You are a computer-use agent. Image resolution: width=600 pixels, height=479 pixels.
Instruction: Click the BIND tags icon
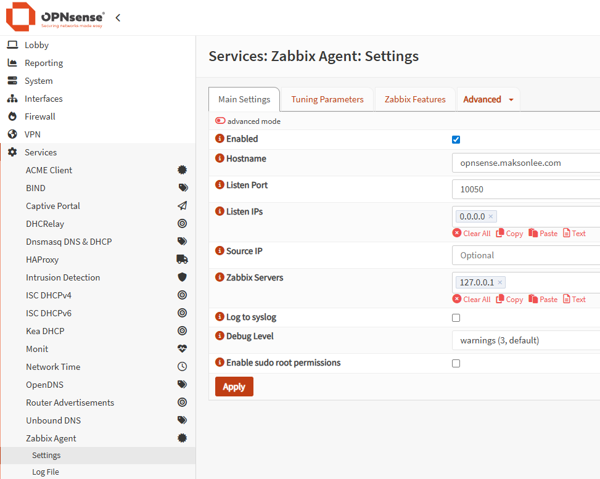(183, 188)
